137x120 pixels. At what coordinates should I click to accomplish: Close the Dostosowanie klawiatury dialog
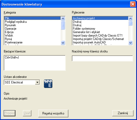pos(133,4)
